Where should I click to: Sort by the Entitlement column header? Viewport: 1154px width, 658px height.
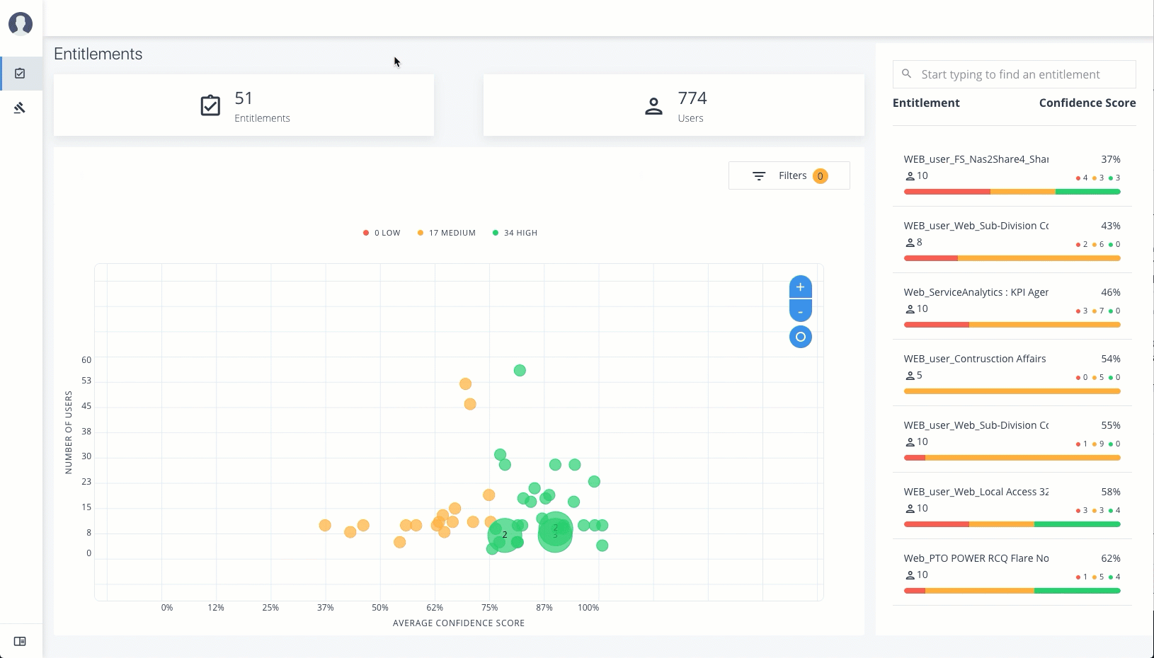pos(925,103)
